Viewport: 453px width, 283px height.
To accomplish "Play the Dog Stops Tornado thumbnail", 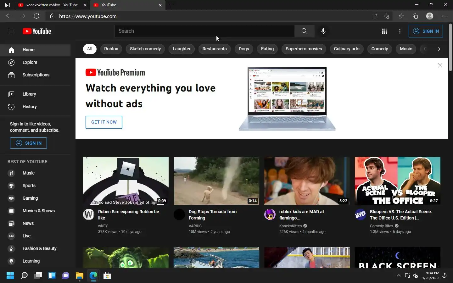I will [216, 181].
